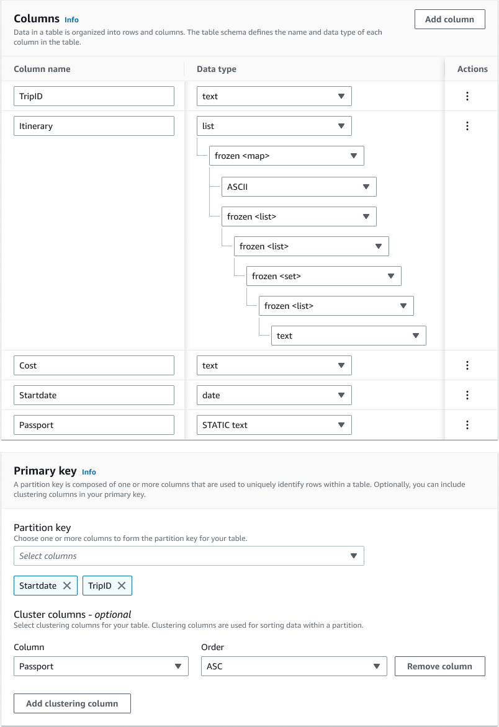Open the actions menu for Cost column
This screenshot has width=499, height=727.
(x=467, y=365)
